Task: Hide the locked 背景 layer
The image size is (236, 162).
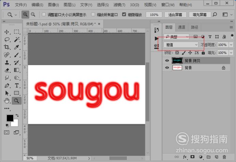Action: coord(167,68)
